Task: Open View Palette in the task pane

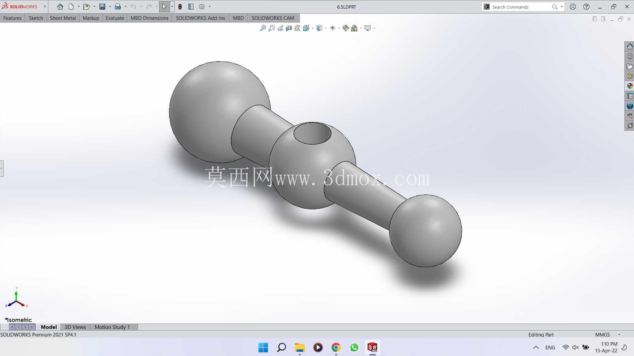Action: point(630,76)
